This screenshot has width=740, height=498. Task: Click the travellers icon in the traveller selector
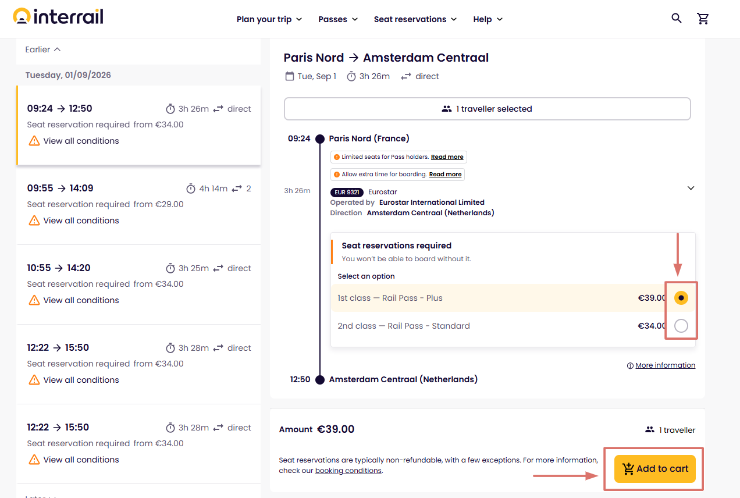[447, 109]
